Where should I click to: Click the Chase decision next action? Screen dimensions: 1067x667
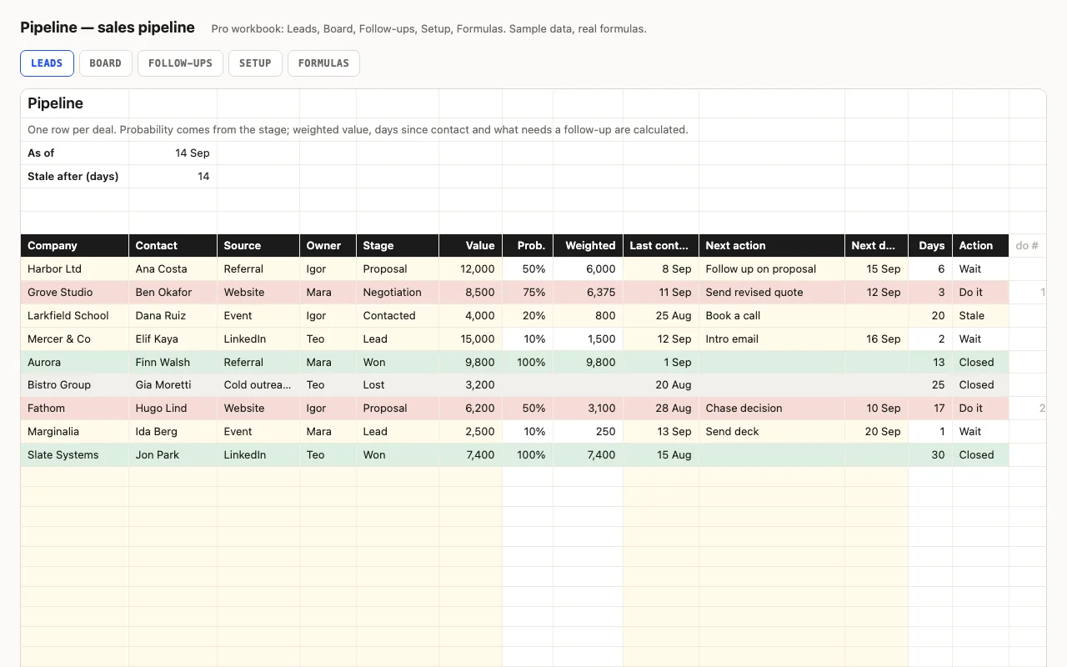pos(772,409)
